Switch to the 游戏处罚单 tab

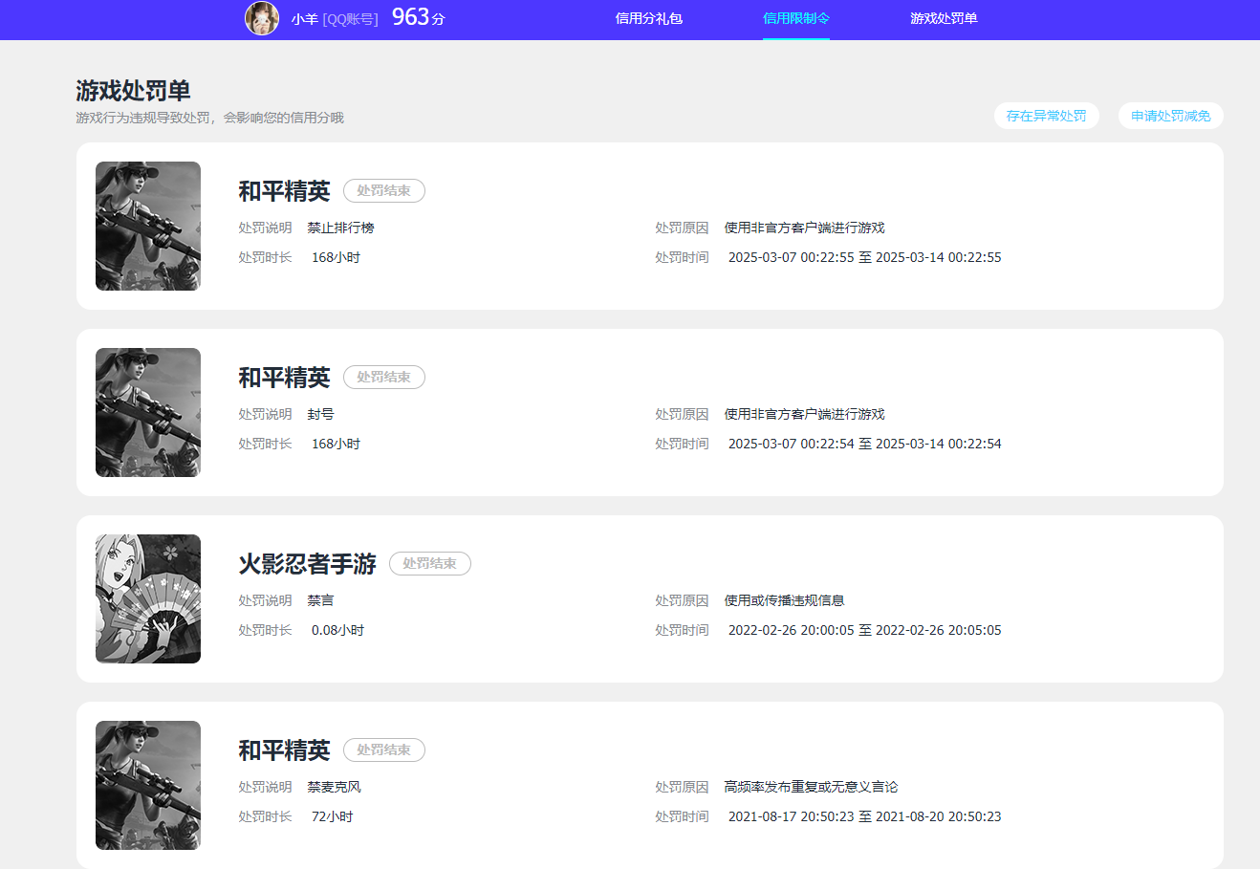click(944, 18)
